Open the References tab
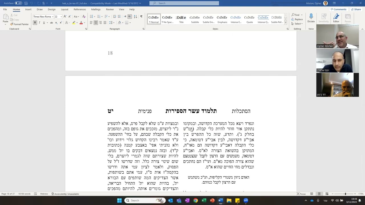This screenshot has width=365, height=205. coord(80,9)
